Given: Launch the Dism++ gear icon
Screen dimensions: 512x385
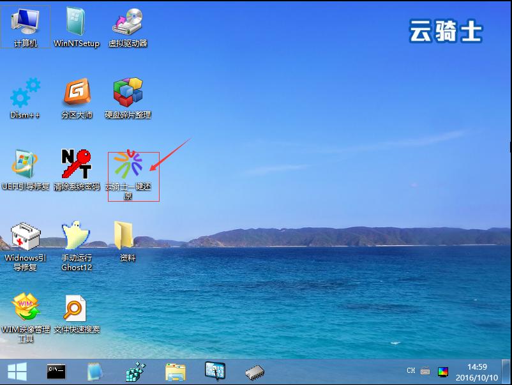Looking at the screenshot, I should (x=26, y=94).
